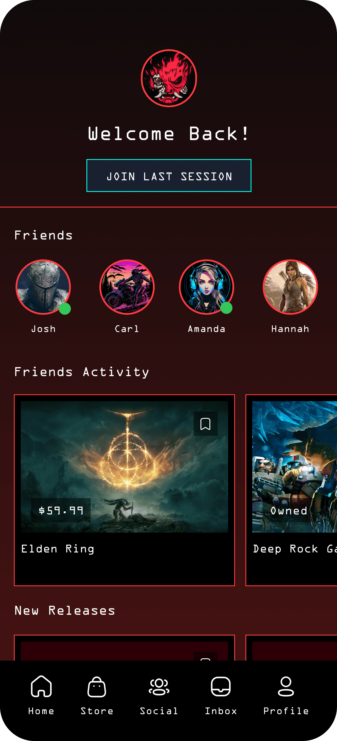View the Elden Ring artwork

tap(124, 467)
